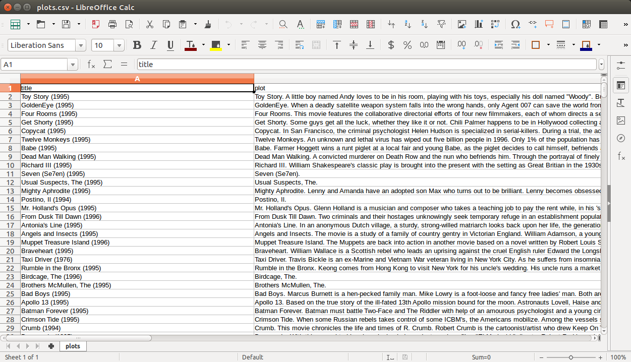Toggle bold formatting

(137, 45)
